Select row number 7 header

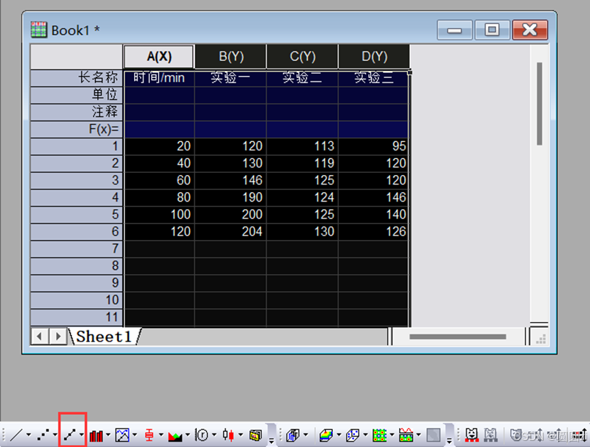(x=77, y=249)
